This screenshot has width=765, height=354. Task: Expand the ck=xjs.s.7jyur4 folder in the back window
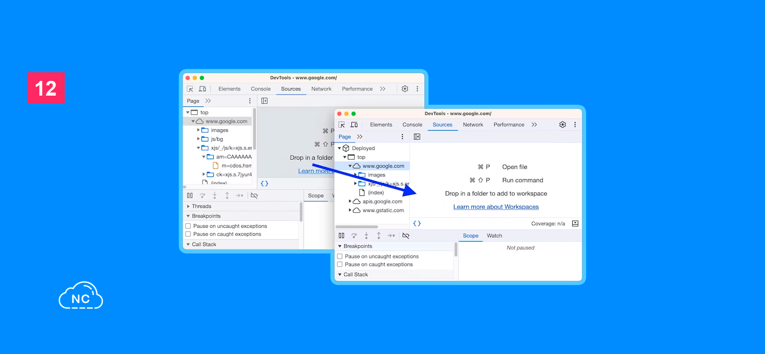click(x=204, y=174)
